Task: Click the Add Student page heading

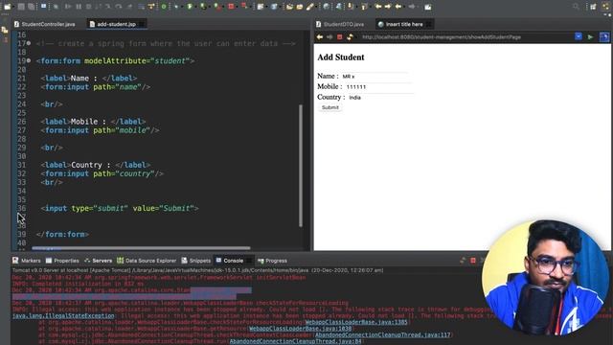Action: tap(341, 57)
